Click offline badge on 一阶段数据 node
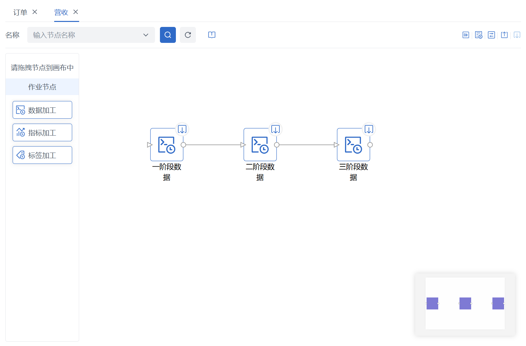Screen dimensions: 526x346 182,129
